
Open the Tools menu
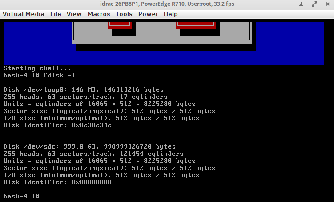(x=124, y=14)
